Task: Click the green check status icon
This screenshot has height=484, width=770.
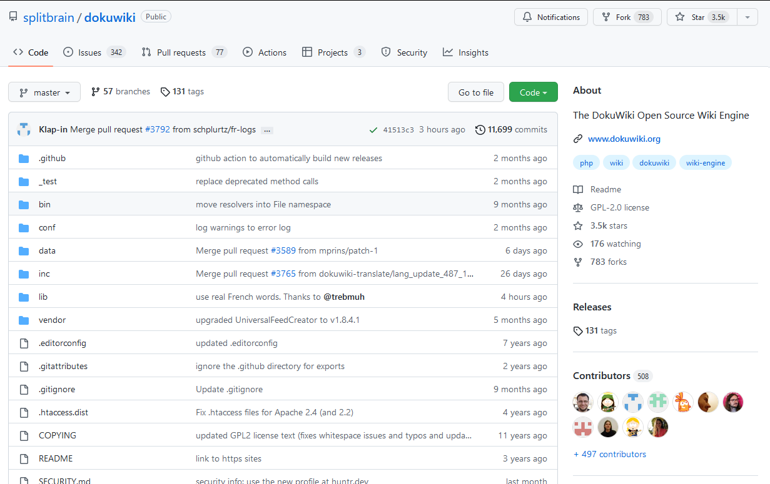Action: 373,130
